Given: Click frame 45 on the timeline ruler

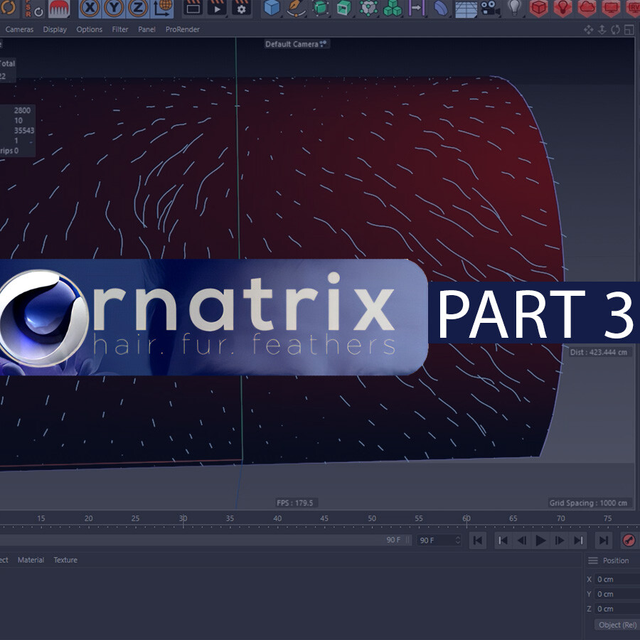Looking at the screenshot, I should tap(324, 518).
